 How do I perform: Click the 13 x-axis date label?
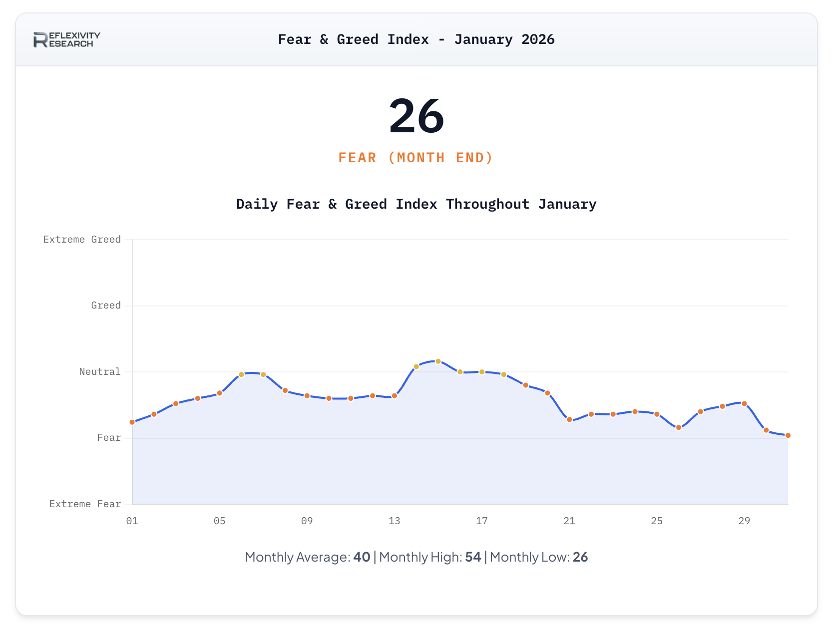tap(394, 521)
